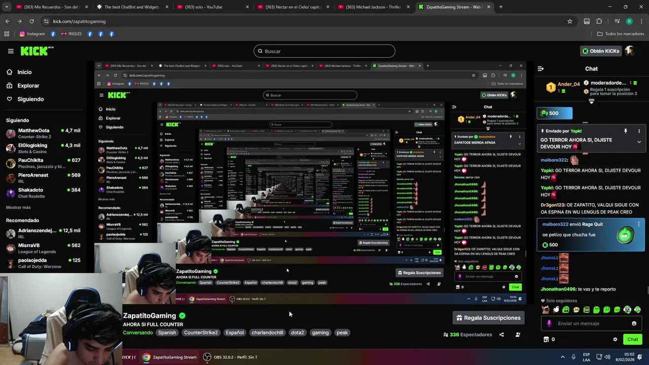Open Instagram bookmark in bookmarks bar
The width and height of the screenshot is (649, 365).
[x=32, y=34]
